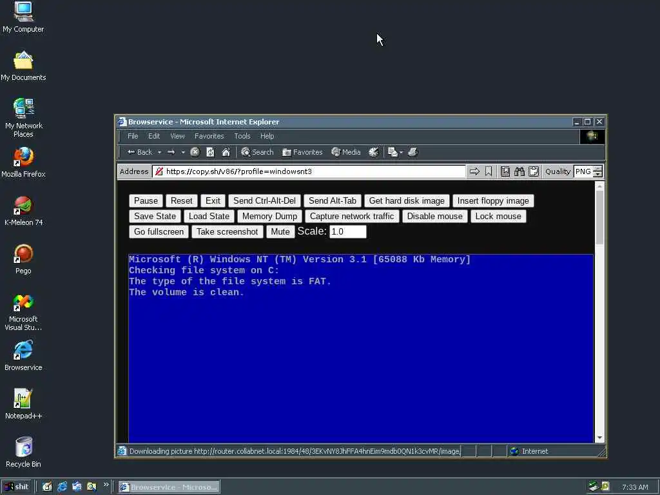This screenshot has height=495, width=660.
Task: Open the Back history dropdown arrow
Action: [160, 152]
